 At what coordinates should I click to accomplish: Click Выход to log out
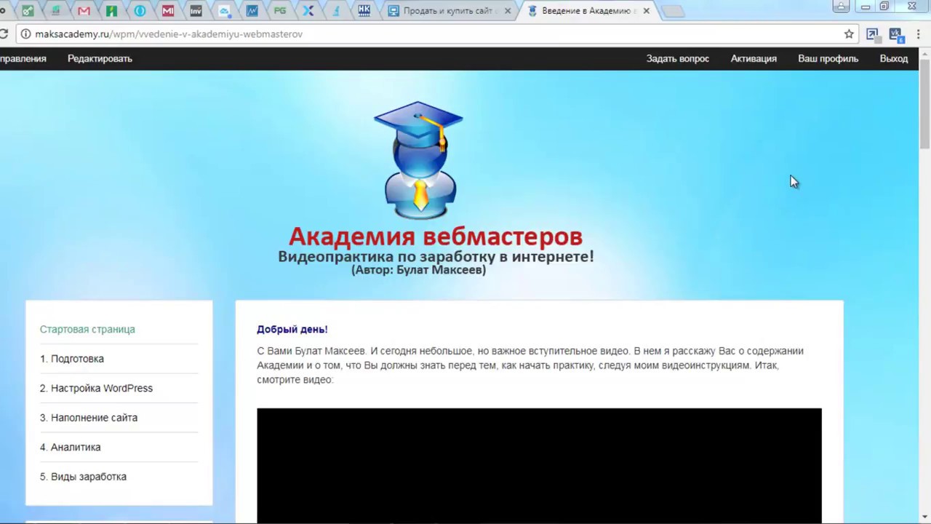pyautogui.click(x=894, y=59)
